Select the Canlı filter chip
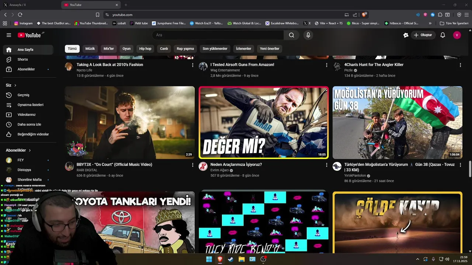This screenshot has width=472, height=265. (x=164, y=49)
